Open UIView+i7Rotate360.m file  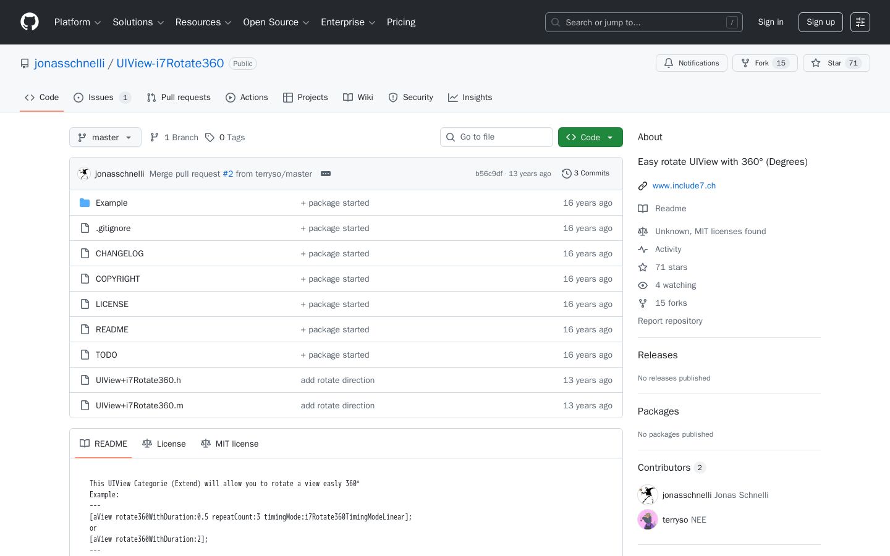[140, 405]
